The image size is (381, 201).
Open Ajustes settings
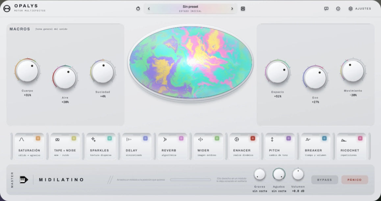[360, 9]
